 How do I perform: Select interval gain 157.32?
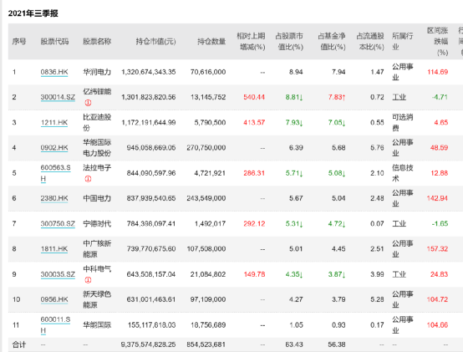click(x=437, y=249)
